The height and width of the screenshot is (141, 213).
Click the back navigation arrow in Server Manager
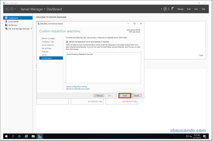[7, 9]
